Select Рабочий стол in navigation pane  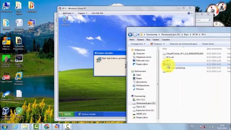click(x=141, y=60)
